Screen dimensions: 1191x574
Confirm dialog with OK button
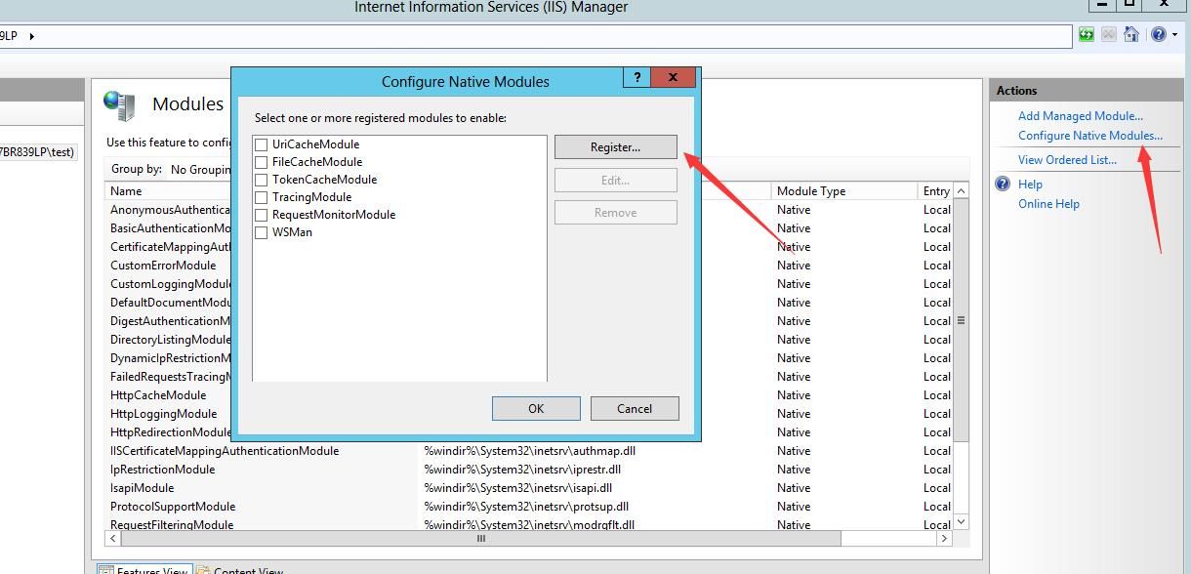[x=536, y=408]
